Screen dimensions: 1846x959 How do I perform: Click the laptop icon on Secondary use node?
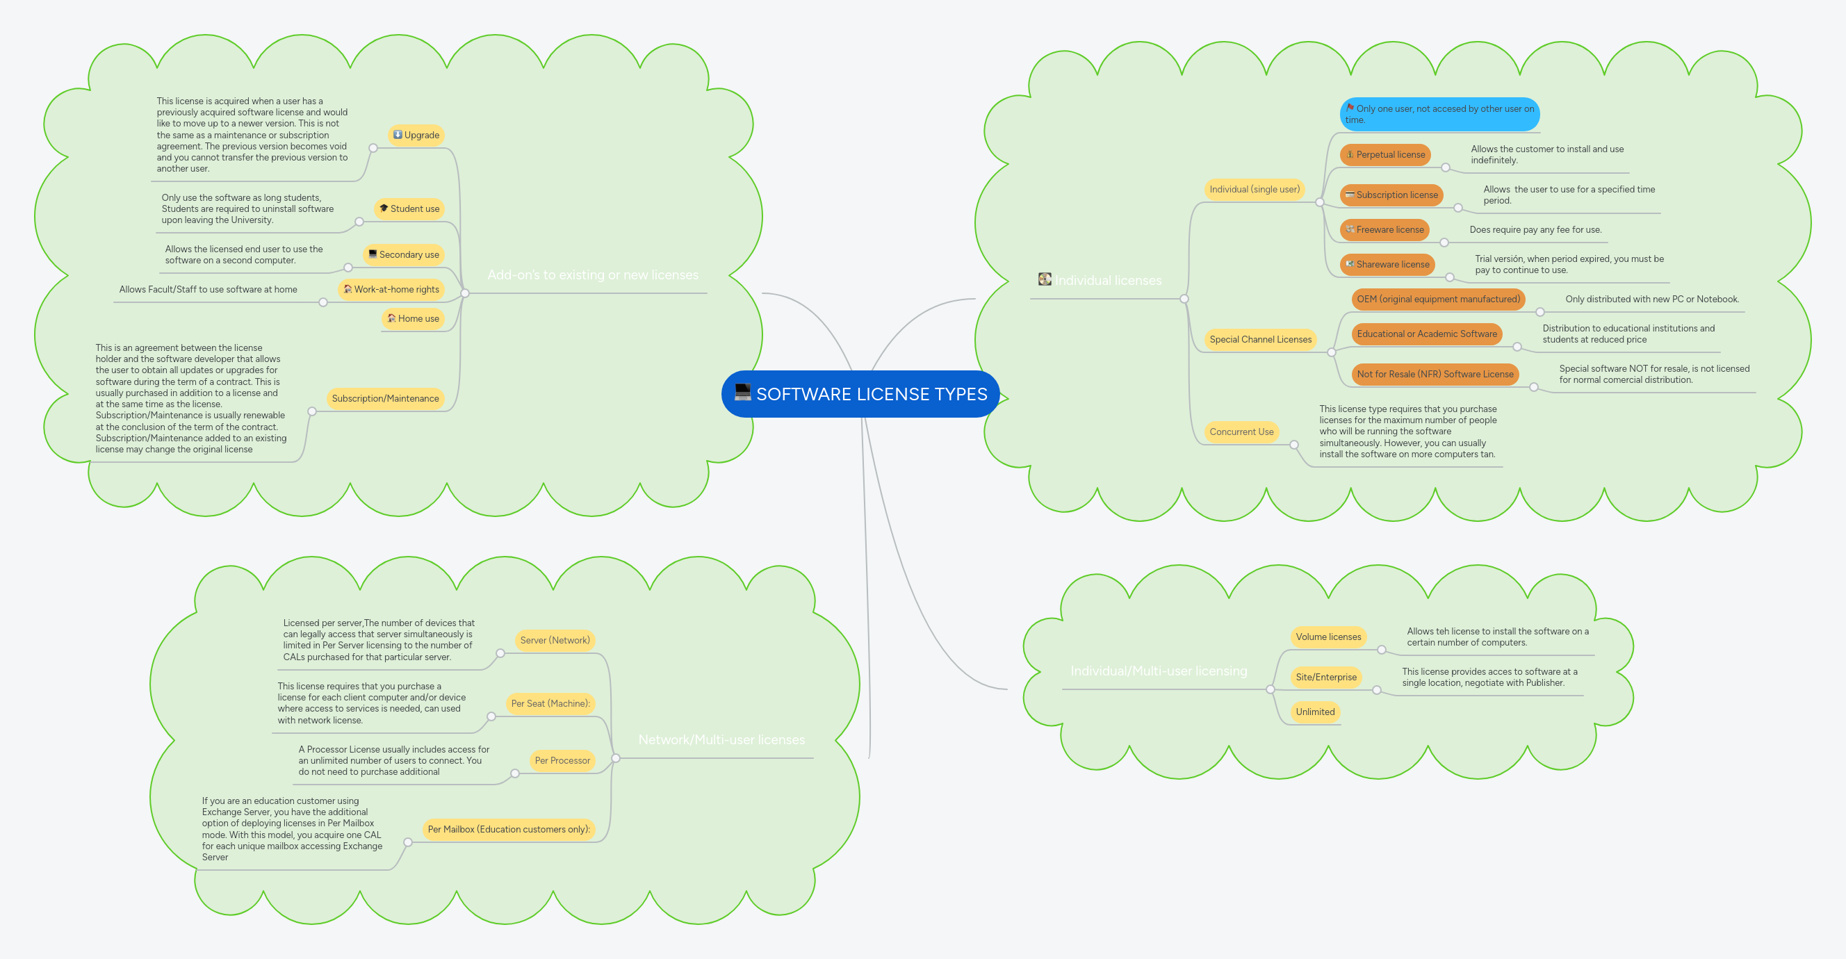pos(373,254)
